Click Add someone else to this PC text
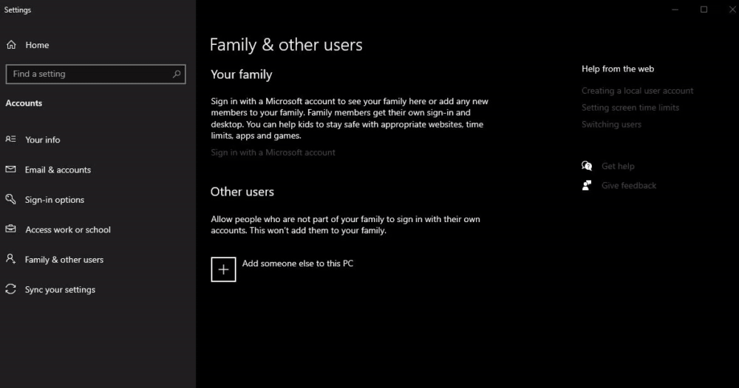Image resolution: width=739 pixels, height=388 pixels. coord(297,263)
